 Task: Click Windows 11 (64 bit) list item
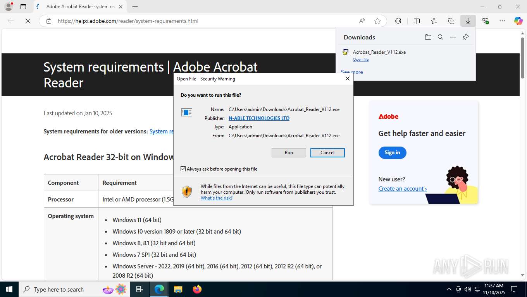(137, 220)
